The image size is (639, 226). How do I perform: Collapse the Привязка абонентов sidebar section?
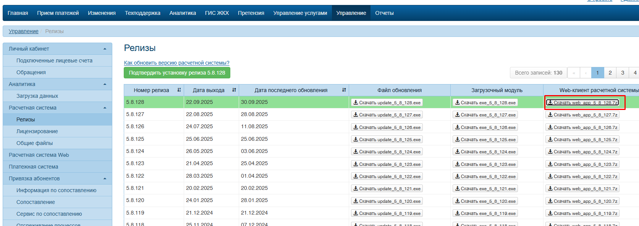(105, 178)
